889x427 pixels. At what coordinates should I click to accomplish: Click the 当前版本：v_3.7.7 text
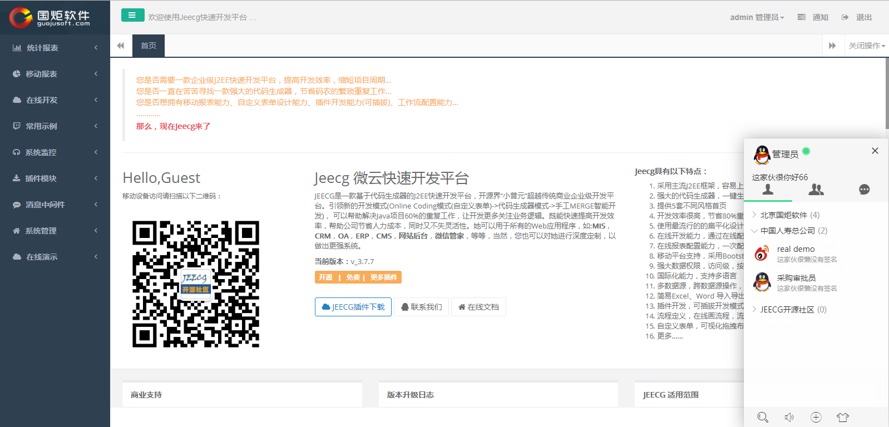tap(344, 261)
